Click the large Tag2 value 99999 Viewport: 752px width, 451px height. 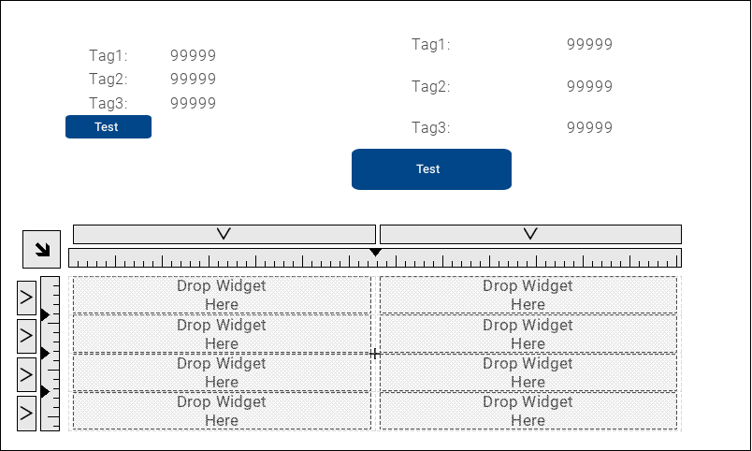(589, 86)
